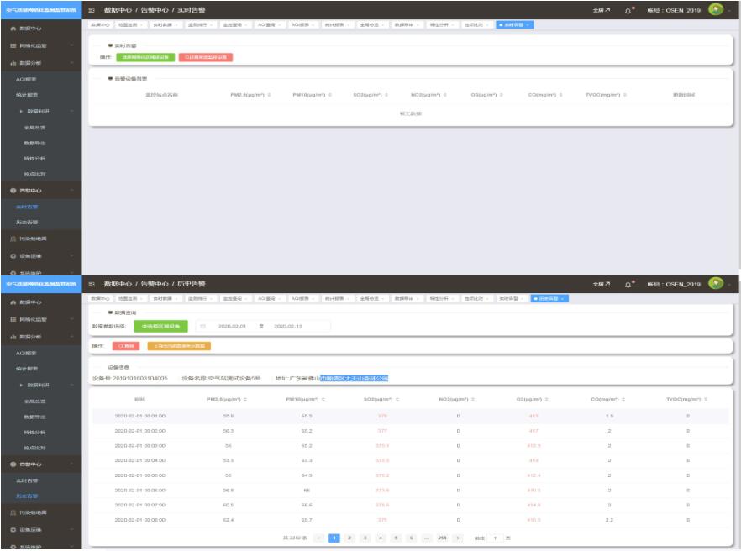Collapse the 告警中心 sidebar group on 实时告警 page
Viewport: 741px width, 551px height.
(72, 191)
